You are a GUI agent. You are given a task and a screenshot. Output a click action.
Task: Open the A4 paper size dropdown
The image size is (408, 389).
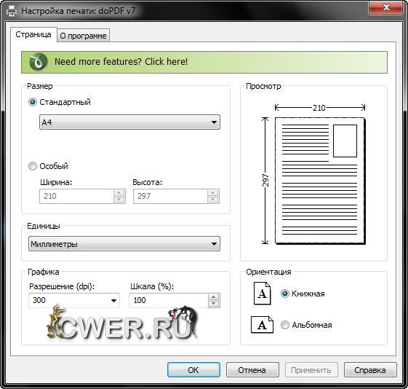point(129,122)
